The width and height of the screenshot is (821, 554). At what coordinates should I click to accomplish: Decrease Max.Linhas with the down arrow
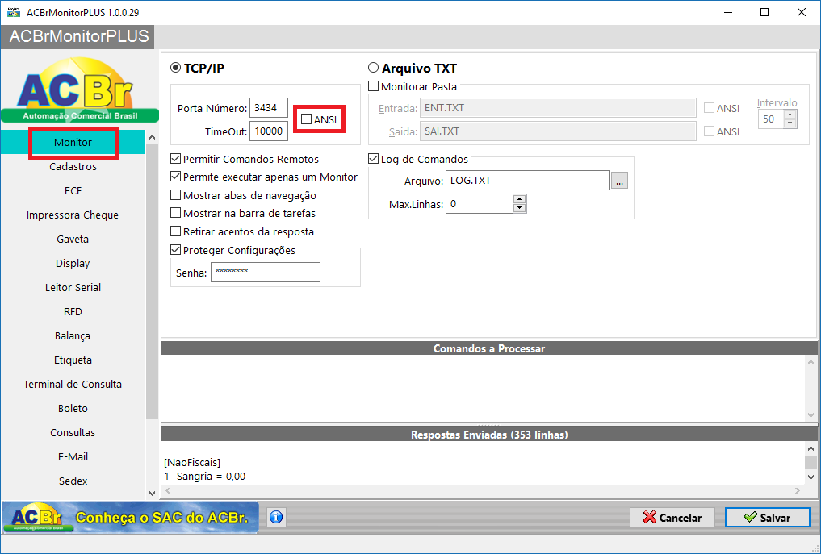(519, 208)
